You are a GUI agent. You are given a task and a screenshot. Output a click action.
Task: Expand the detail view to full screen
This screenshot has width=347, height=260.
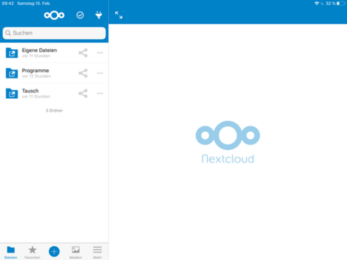click(119, 15)
